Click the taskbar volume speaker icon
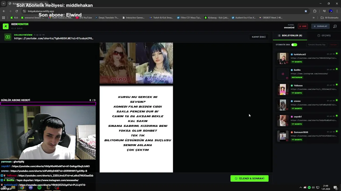 point(313,188)
